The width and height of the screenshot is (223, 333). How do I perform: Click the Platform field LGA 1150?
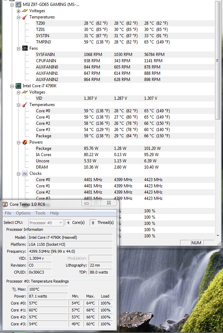point(70,244)
